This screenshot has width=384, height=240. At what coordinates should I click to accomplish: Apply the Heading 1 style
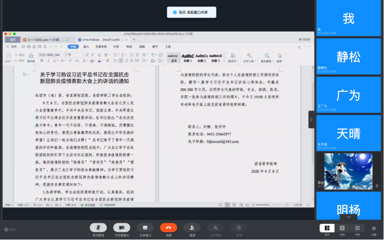188,57
